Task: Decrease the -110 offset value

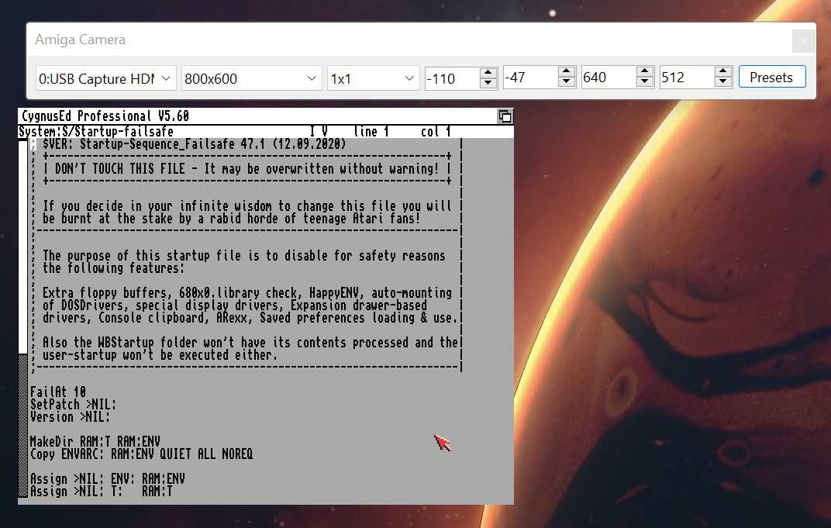Action: (x=488, y=83)
